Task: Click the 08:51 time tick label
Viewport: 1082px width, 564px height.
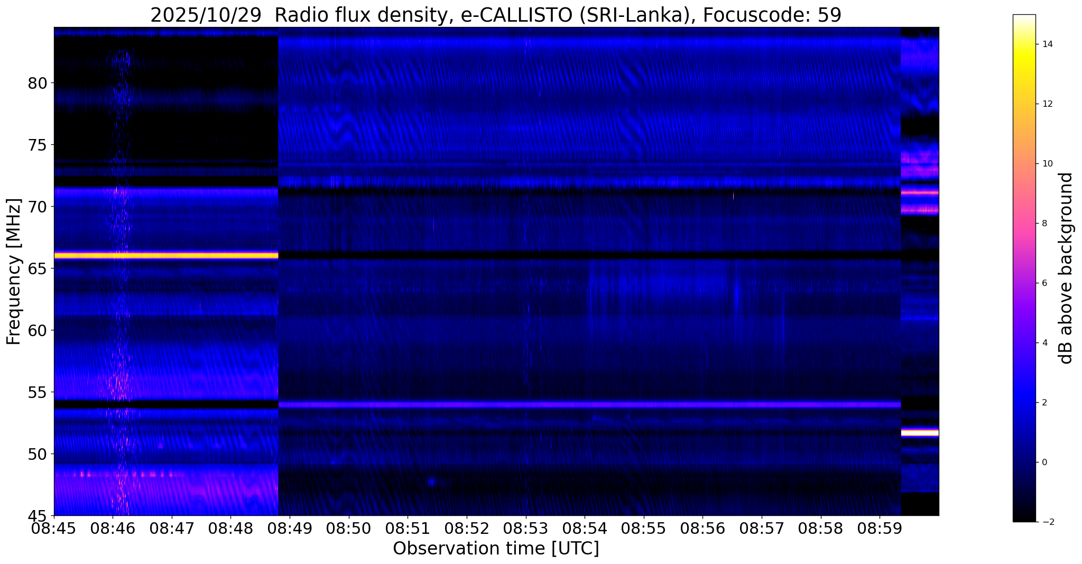Action: pyautogui.click(x=408, y=528)
